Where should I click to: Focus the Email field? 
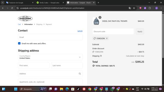50,37
